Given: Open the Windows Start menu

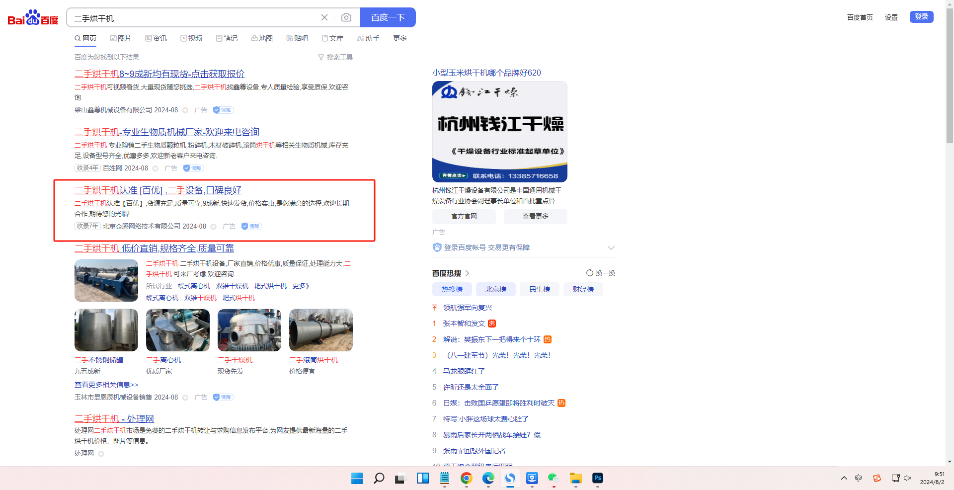Looking at the screenshot, I should pos(357,478).
